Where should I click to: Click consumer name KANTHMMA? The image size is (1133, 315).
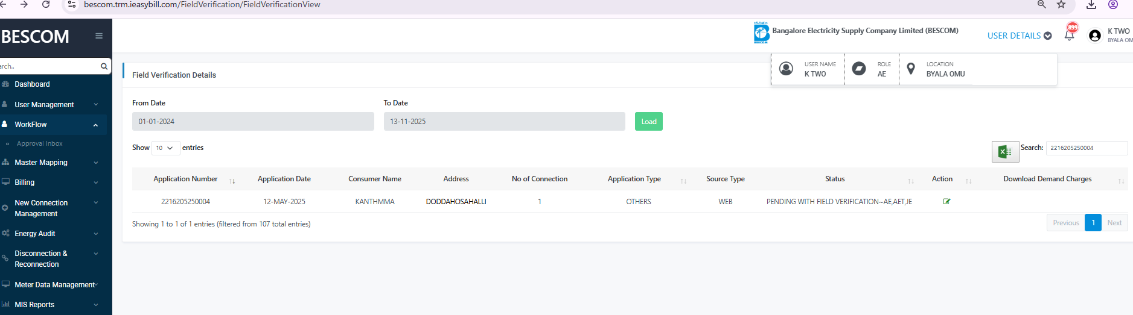(x=375, y=202)
